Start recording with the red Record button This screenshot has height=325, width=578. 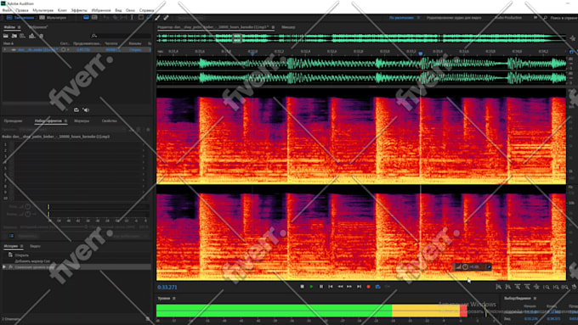[x=368, y=286]
